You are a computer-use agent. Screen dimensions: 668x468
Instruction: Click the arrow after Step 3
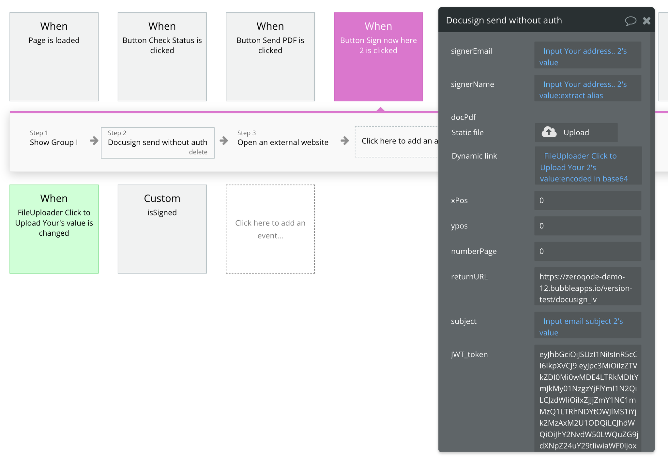click(x=345, y=141)
